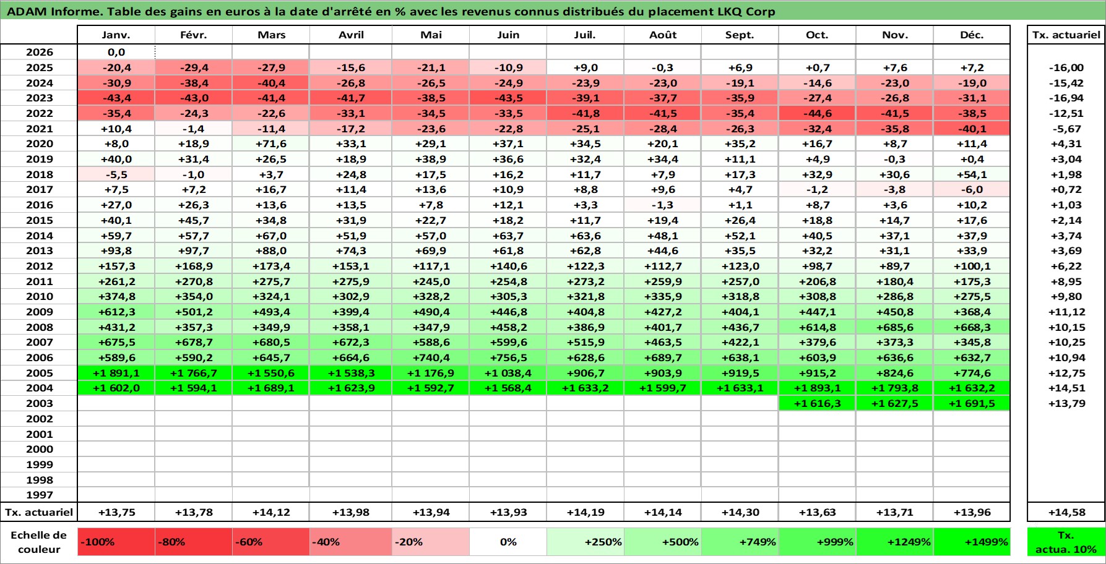Select the +740,4 cell for Mai 2006
Viewport: 1106px width, 564px height.
click(431, 357)
